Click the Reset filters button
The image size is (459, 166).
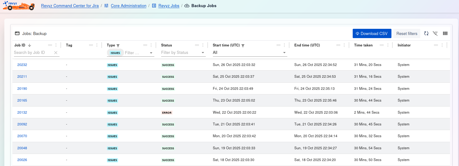coord(407,33)
